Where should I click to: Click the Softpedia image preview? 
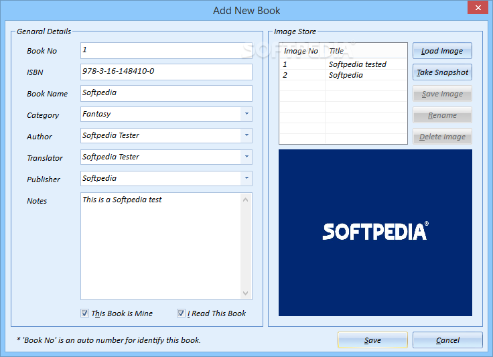pyautogui.click(x=375, y=232)
